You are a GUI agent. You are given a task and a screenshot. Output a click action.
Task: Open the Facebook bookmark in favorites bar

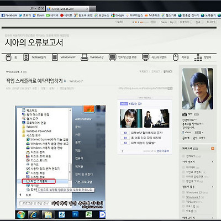(9, 15)
